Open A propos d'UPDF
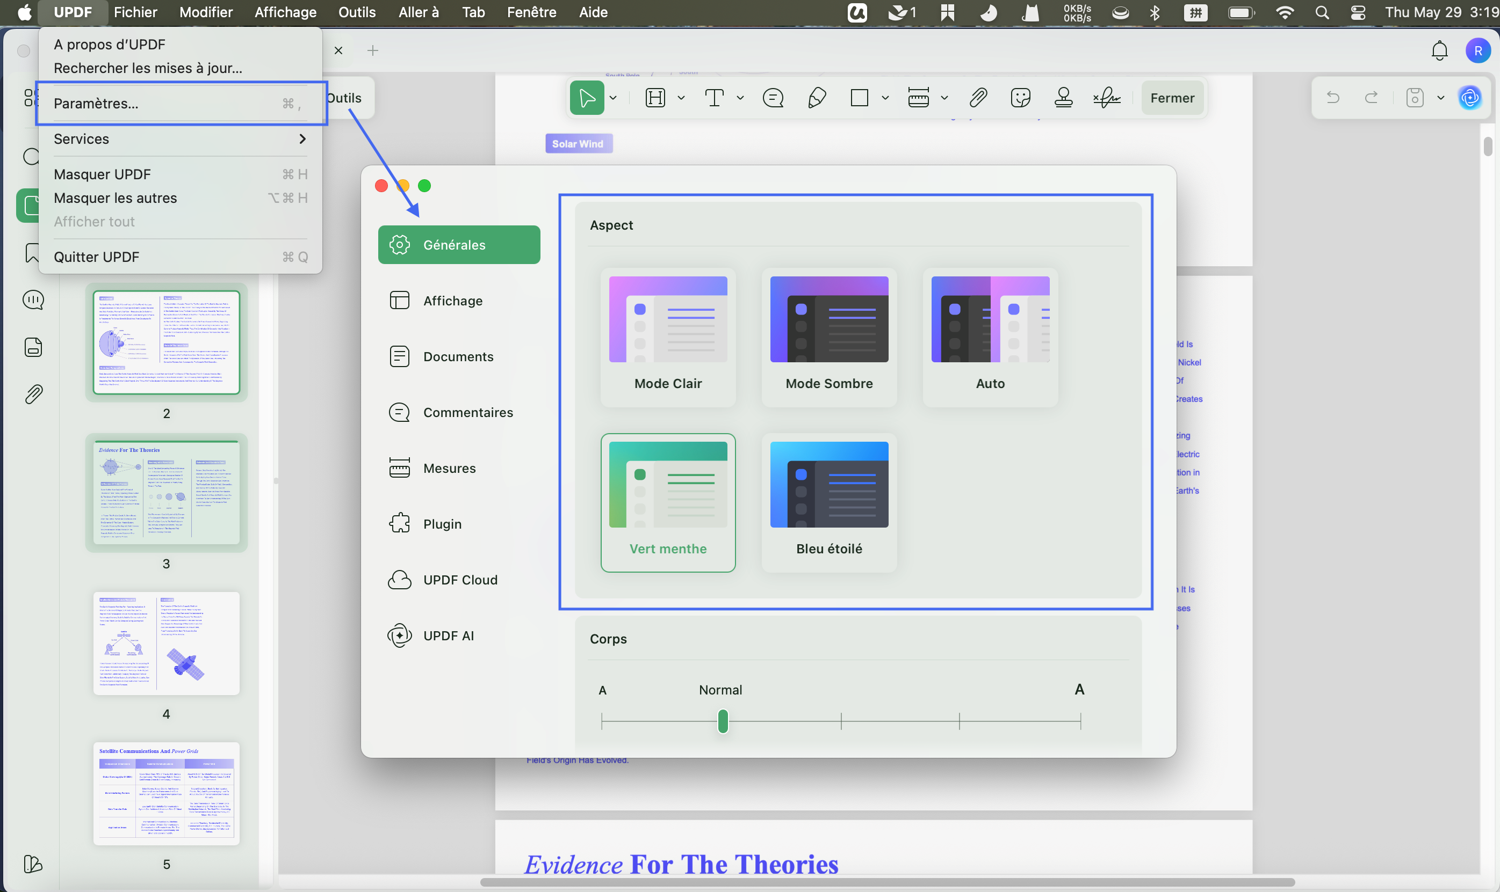Viewport: 1500px width, 892px height. (x=180, y=45)
